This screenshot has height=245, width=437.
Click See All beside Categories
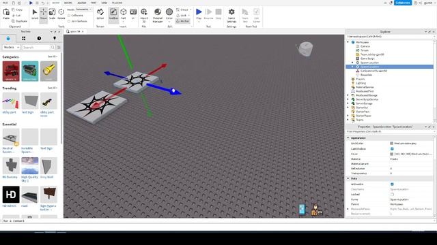(x=52, y=56)
